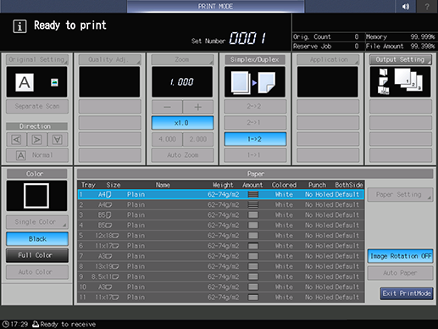
Task: Select Full Color mode
Action: coord(37,255)
